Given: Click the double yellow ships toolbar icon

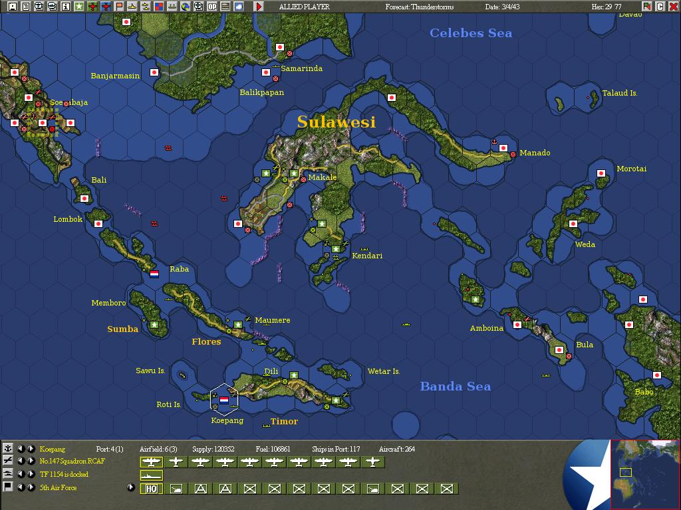Looking at the screenshot, I should pos(146,7).
